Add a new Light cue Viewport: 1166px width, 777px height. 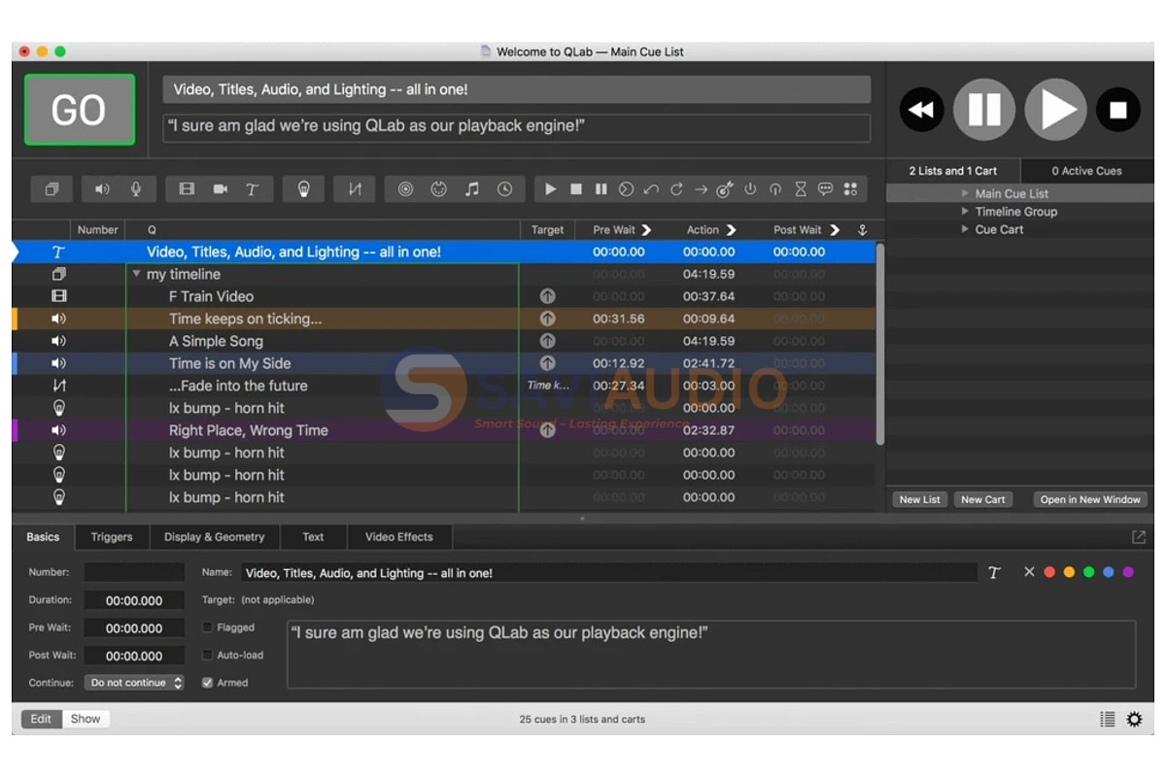pos(304,189)
